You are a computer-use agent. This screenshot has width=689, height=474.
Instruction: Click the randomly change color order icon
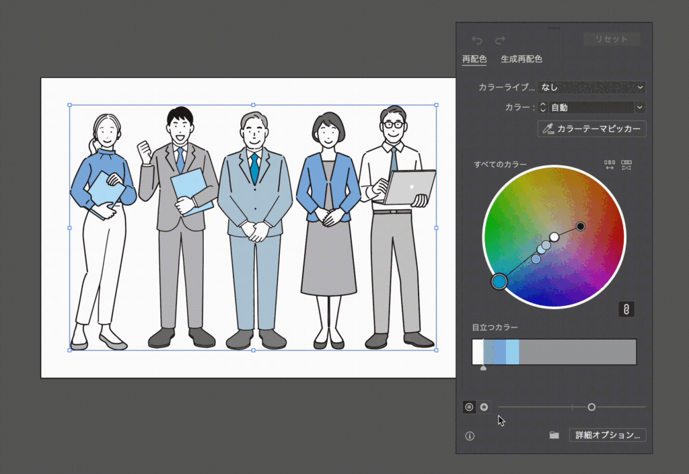[x=626, y=165]
